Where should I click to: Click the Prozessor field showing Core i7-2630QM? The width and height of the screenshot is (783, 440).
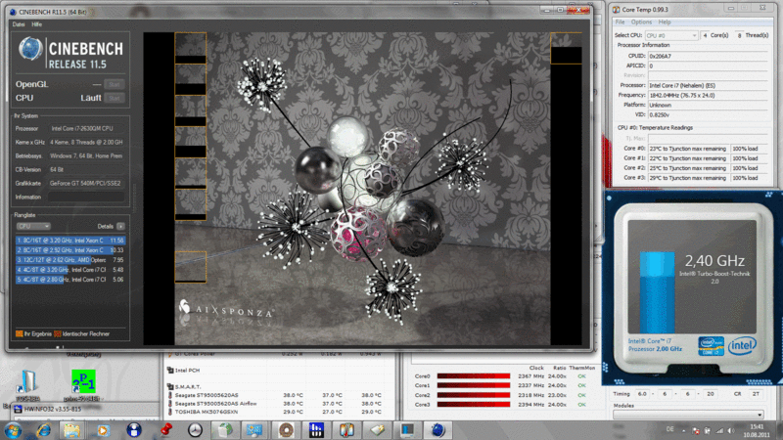point(86,128)
